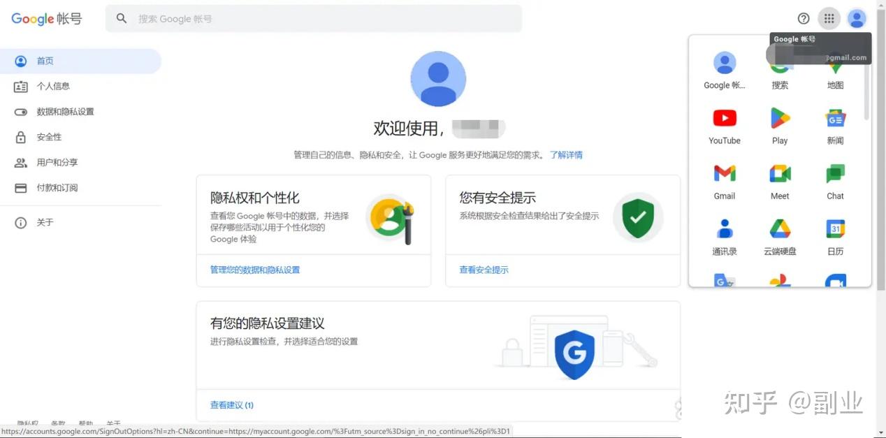Click 您有安全提示 card heading
886x438 pixels.
coord(498,198)
